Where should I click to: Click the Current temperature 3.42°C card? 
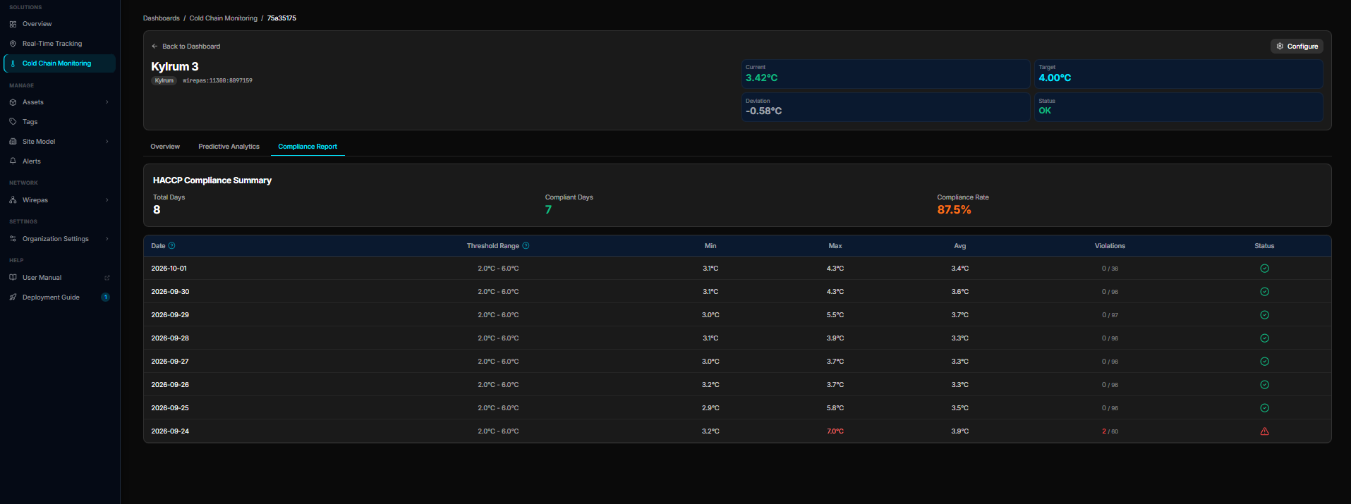[885, 74]
